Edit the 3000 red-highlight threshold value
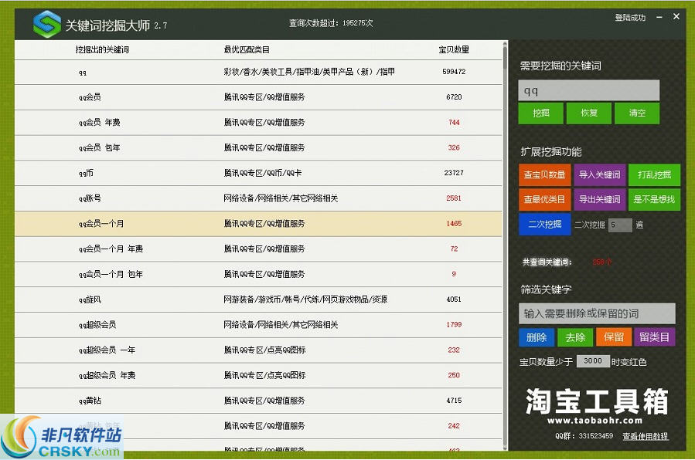Screen dimensions: 695x460 pyautogui.click(x=594, y=360)
